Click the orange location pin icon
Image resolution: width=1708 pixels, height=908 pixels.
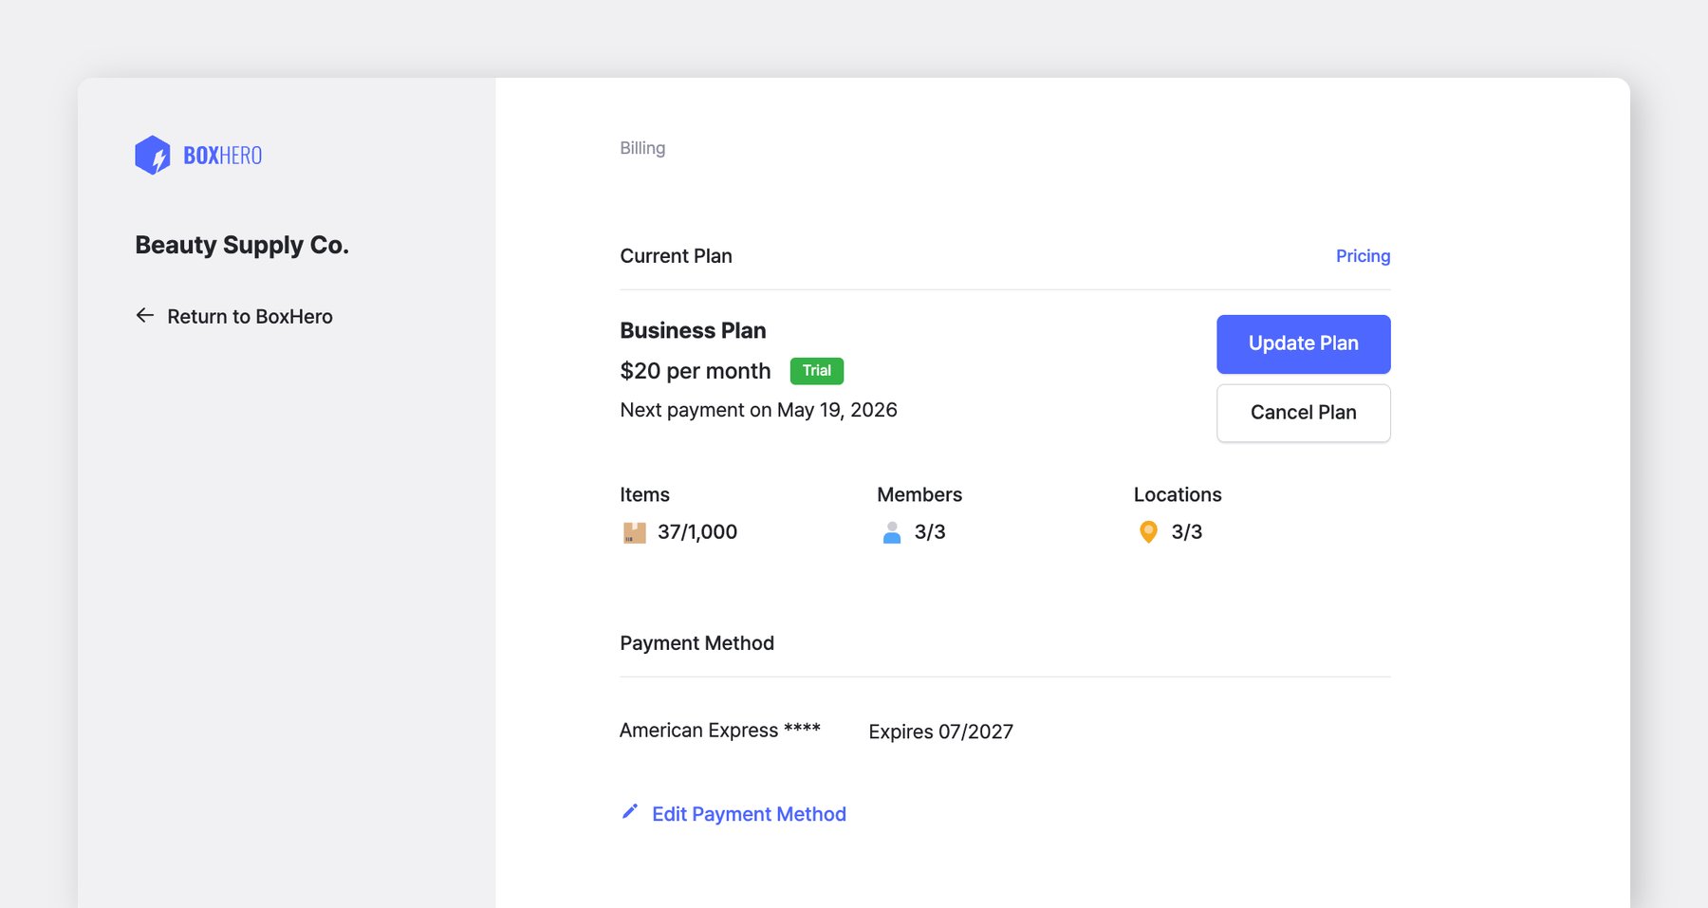(1147, 532)
